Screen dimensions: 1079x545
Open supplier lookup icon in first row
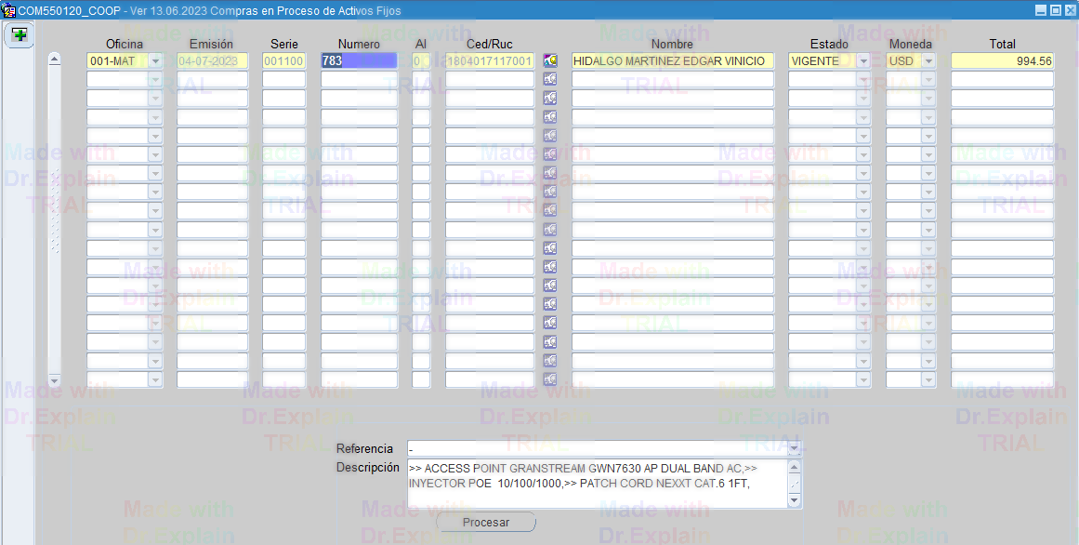550,60
